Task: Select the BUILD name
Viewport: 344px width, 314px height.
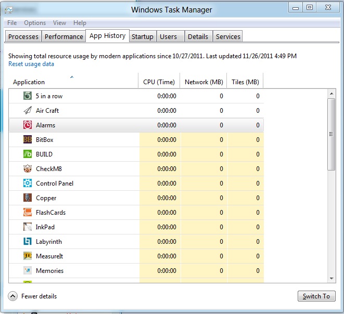Action: [44, 154]
